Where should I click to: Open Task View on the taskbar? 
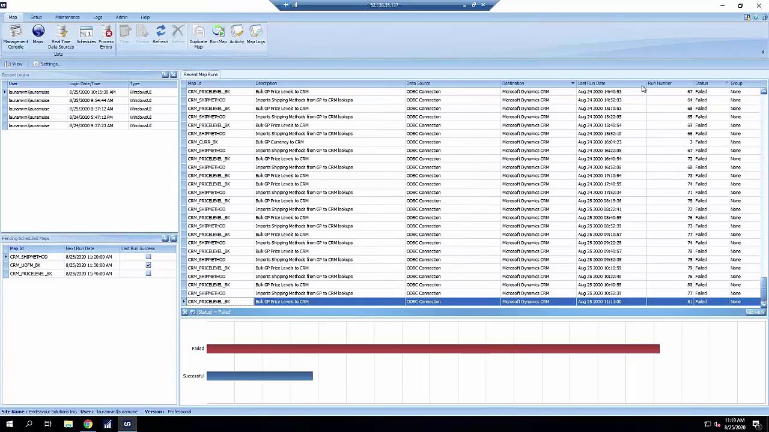pos(48,424)
